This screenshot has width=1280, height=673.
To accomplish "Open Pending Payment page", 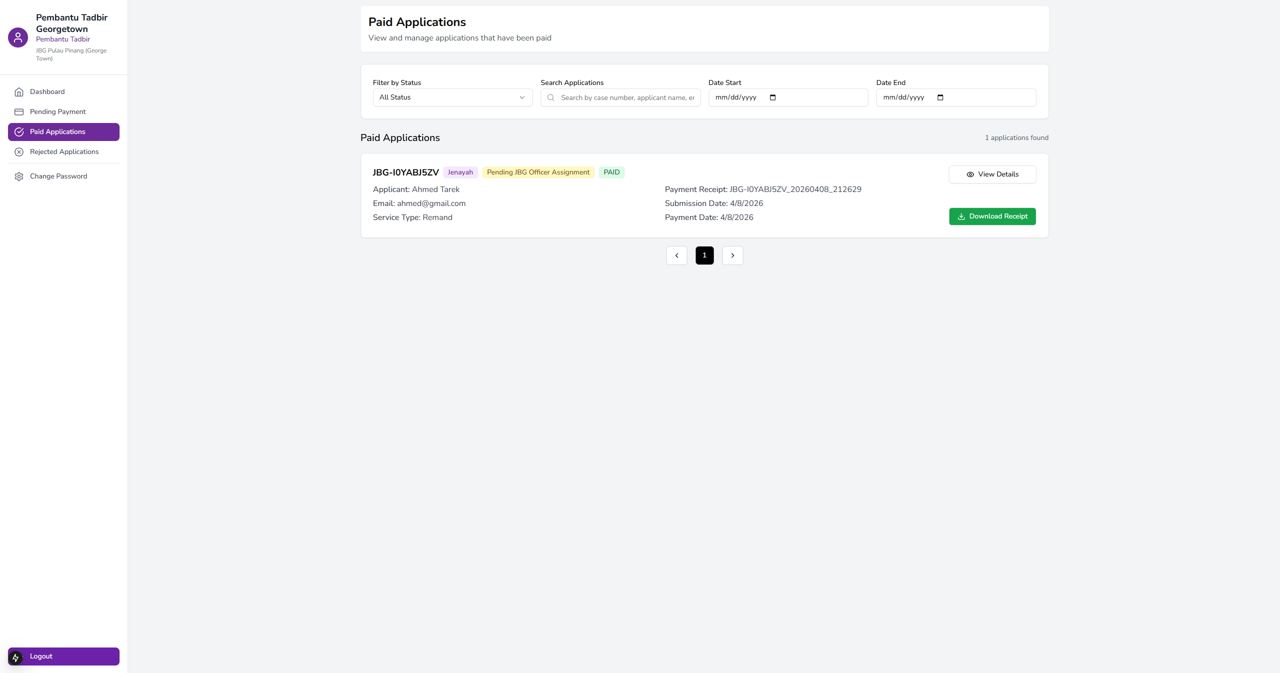I will [x=58, y=112].
